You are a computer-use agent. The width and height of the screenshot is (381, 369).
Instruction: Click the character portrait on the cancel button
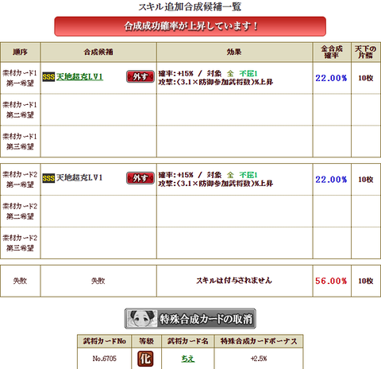pos(142,319)
